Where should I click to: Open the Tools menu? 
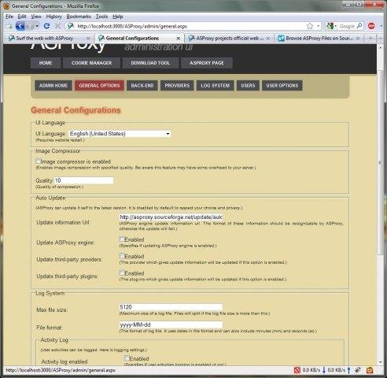pos(101,17)
